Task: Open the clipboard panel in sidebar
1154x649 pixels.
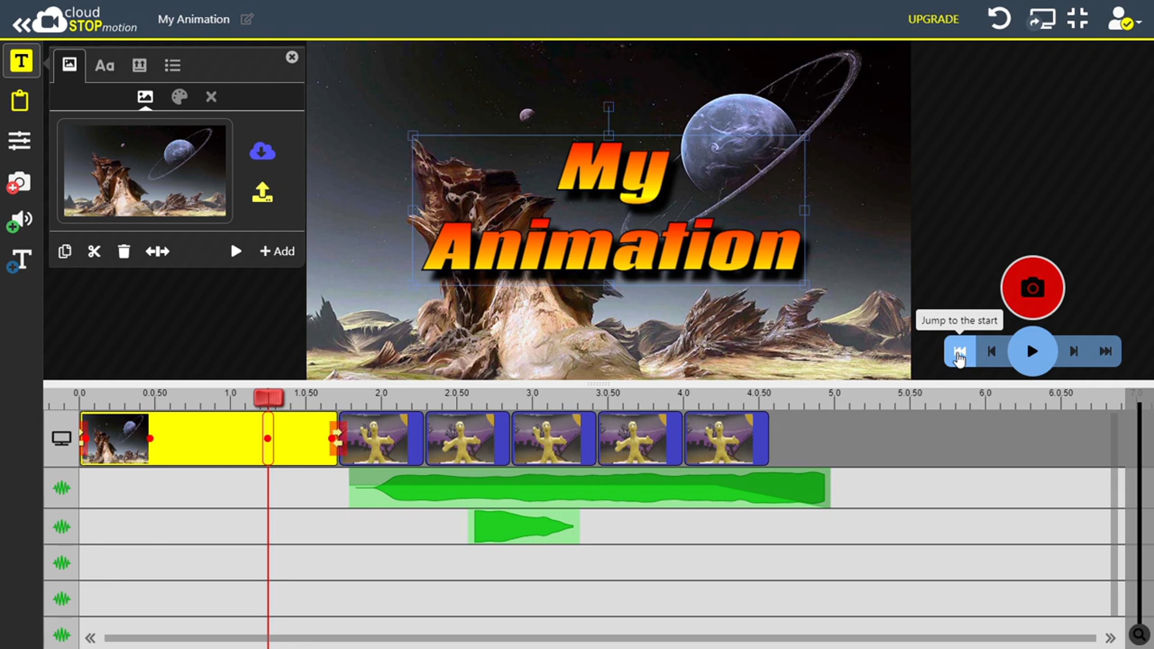Action: [20, 100]
